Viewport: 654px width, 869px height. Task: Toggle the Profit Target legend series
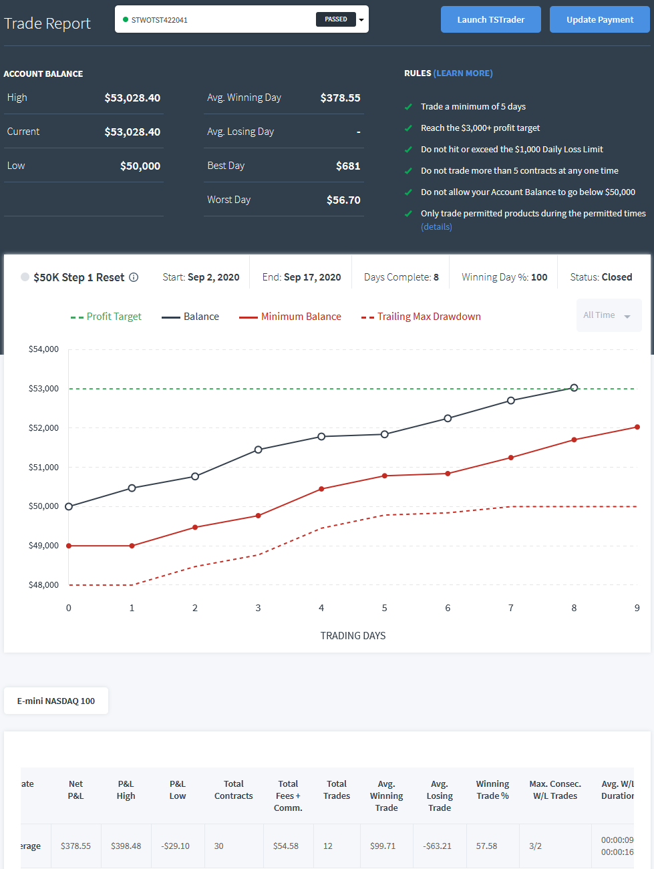click(x=106, y=317)
